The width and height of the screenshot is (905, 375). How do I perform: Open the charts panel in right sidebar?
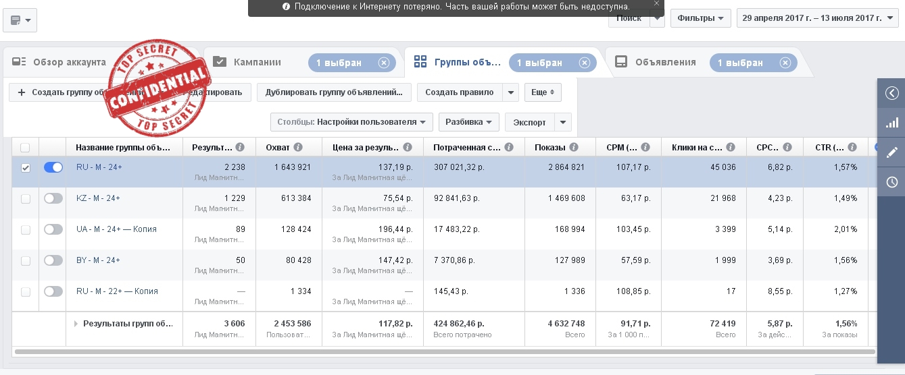[x=891, y=123]
